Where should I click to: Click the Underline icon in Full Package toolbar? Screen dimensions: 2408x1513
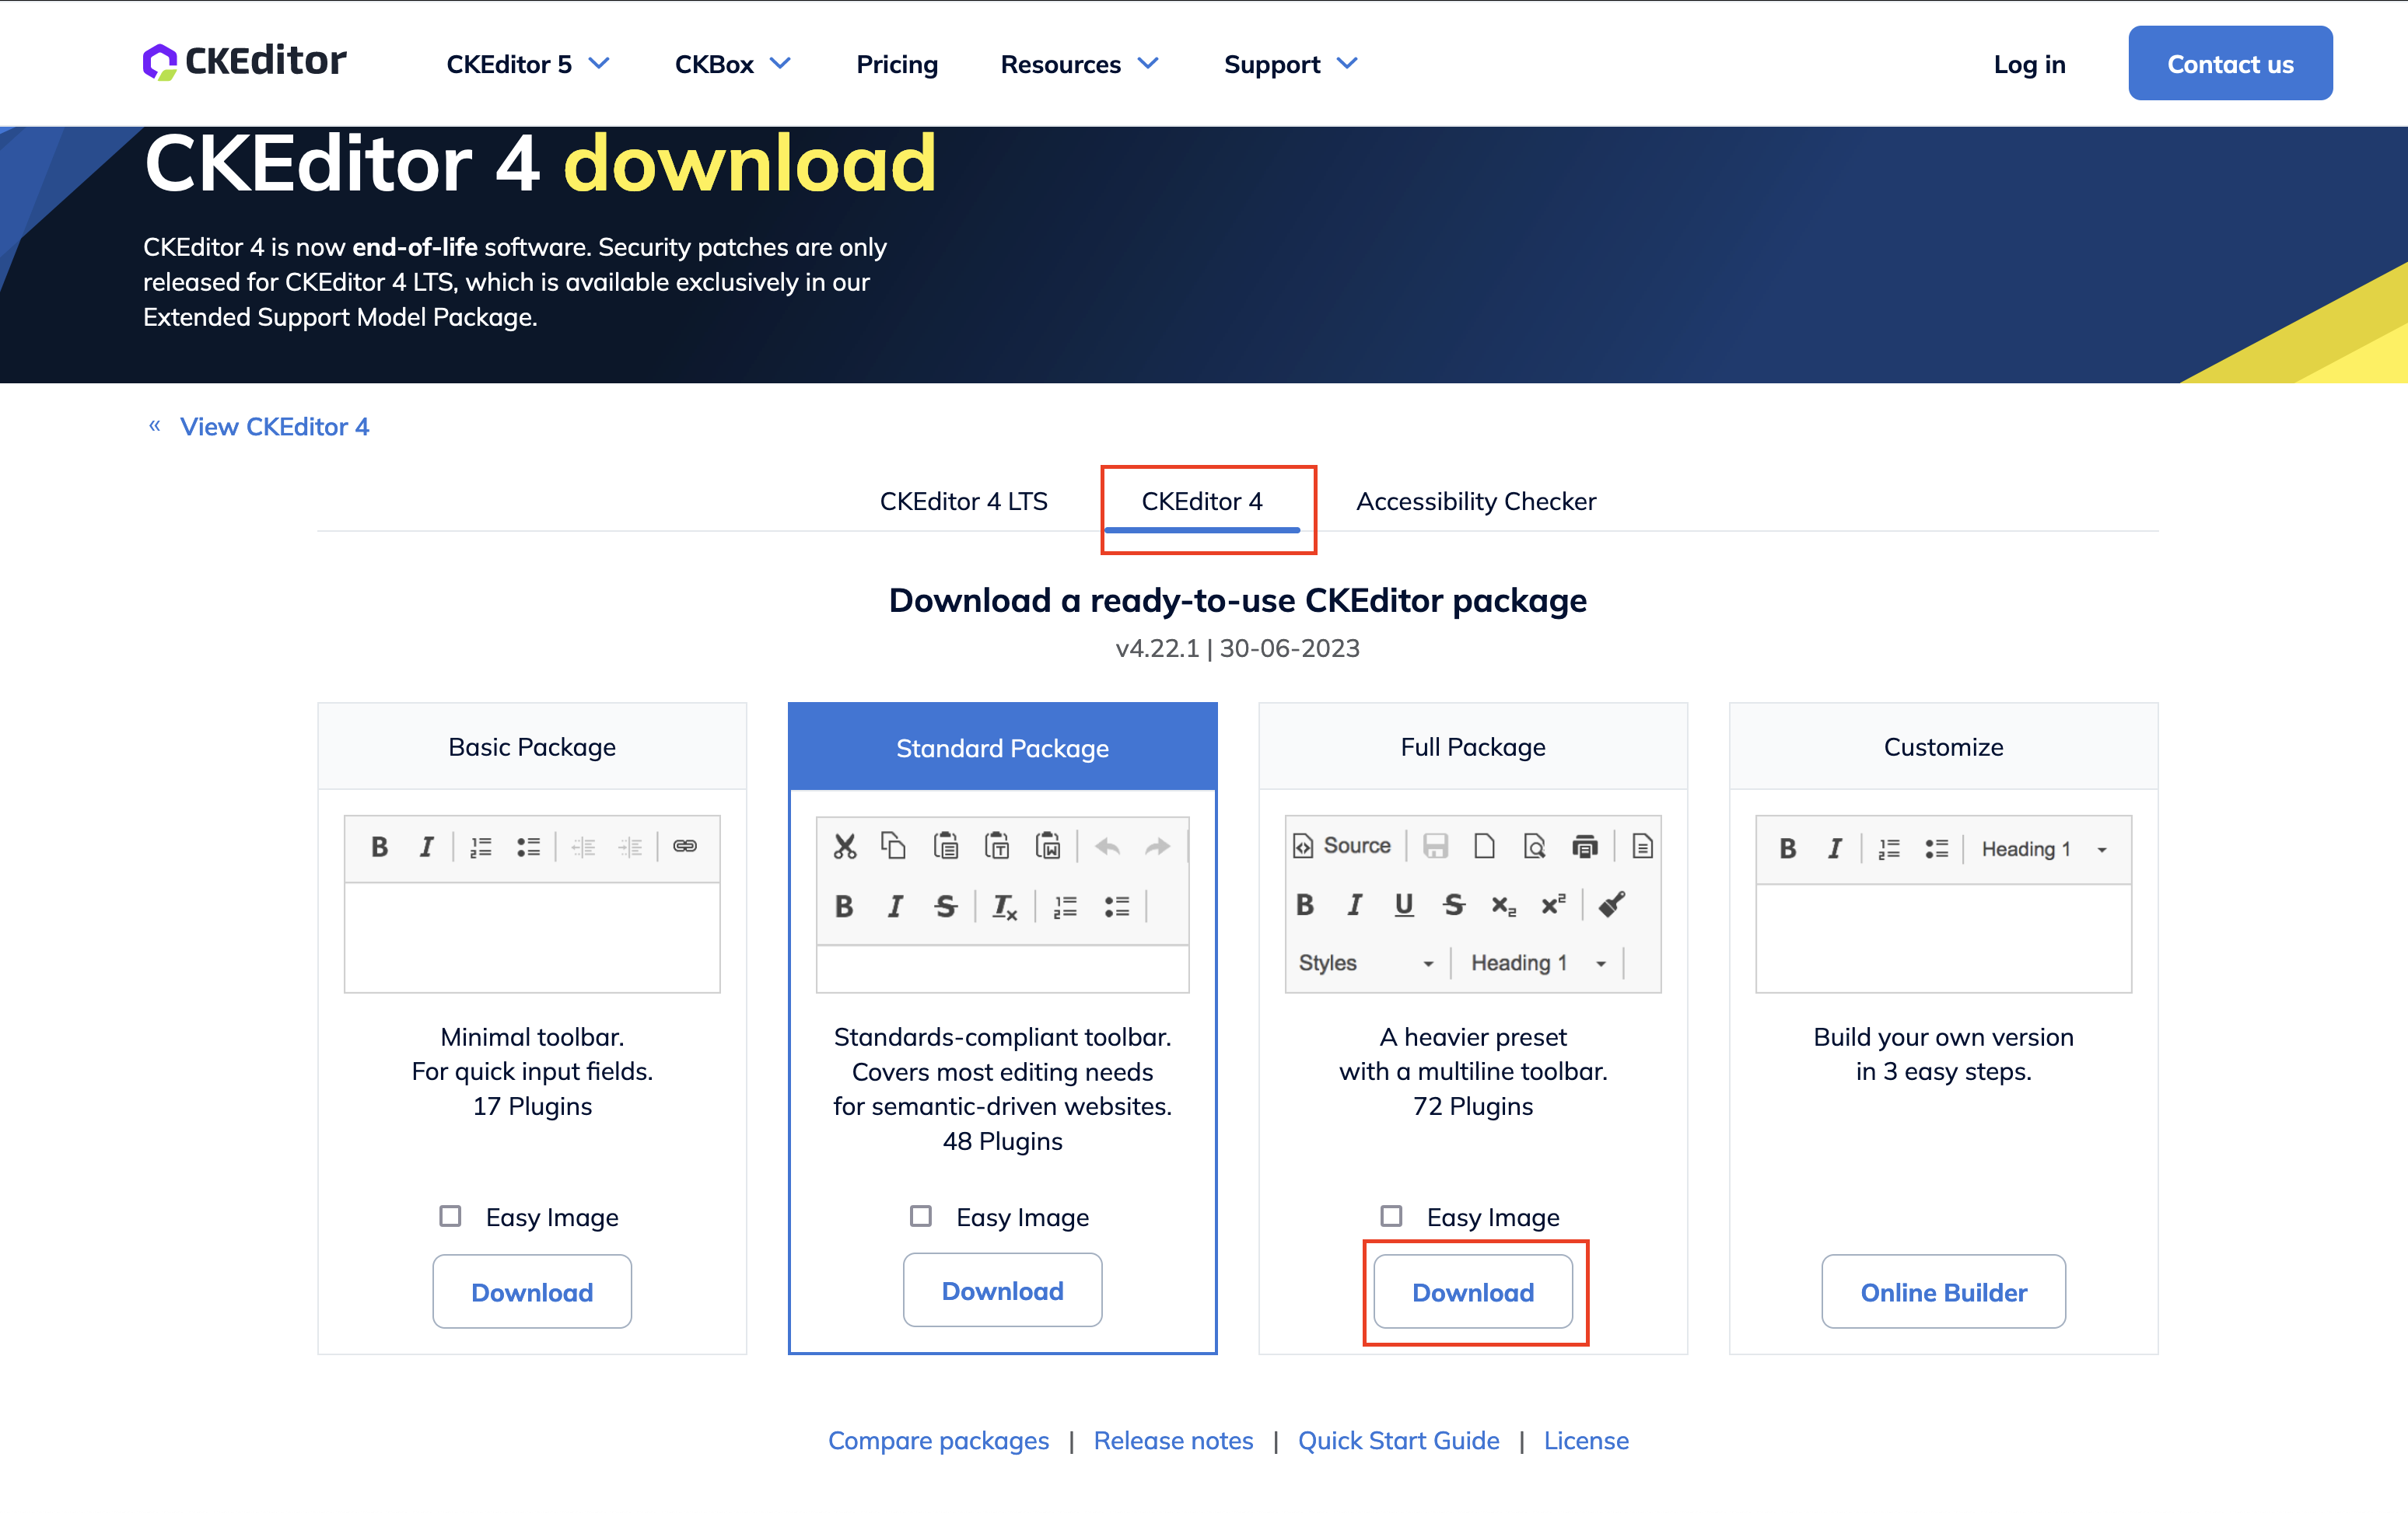click(1404, 904)
